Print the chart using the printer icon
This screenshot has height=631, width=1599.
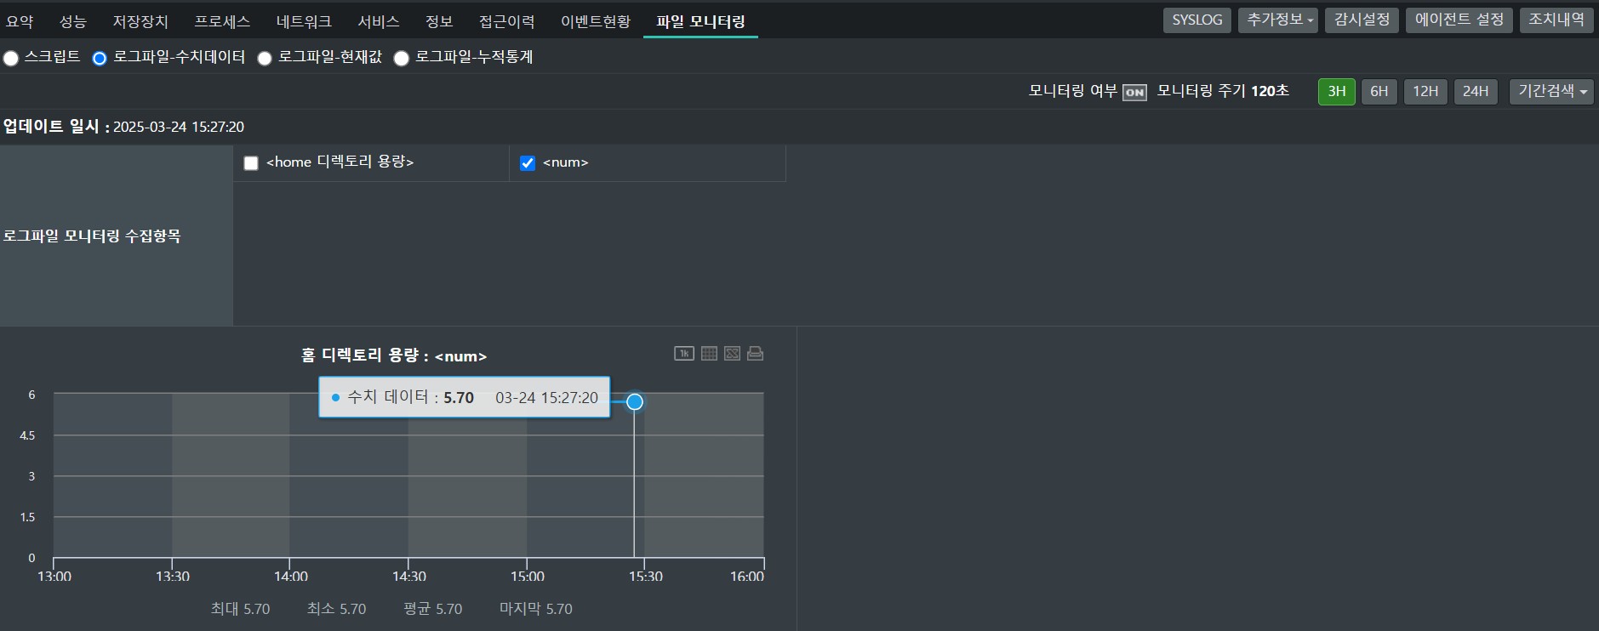[755, 354]
